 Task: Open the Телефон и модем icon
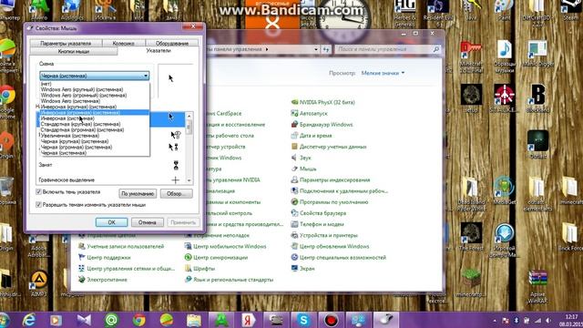click(294, 224)
